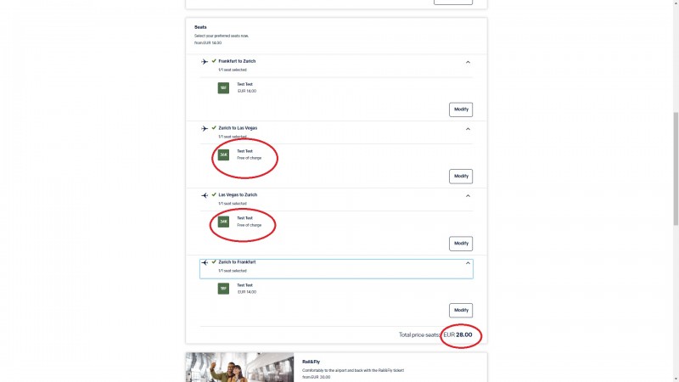679x382 pixels.
Task: Modify the Zurich to Las Vegas seat
Action: click(461, 177)
